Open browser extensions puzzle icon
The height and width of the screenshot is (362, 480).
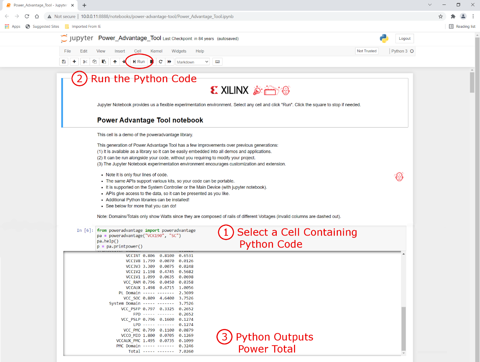tap(453, 17)
